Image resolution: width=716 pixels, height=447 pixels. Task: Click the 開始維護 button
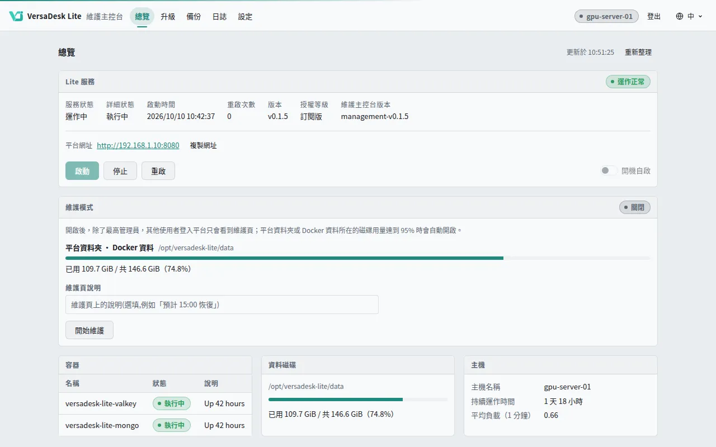click(89, 330)
